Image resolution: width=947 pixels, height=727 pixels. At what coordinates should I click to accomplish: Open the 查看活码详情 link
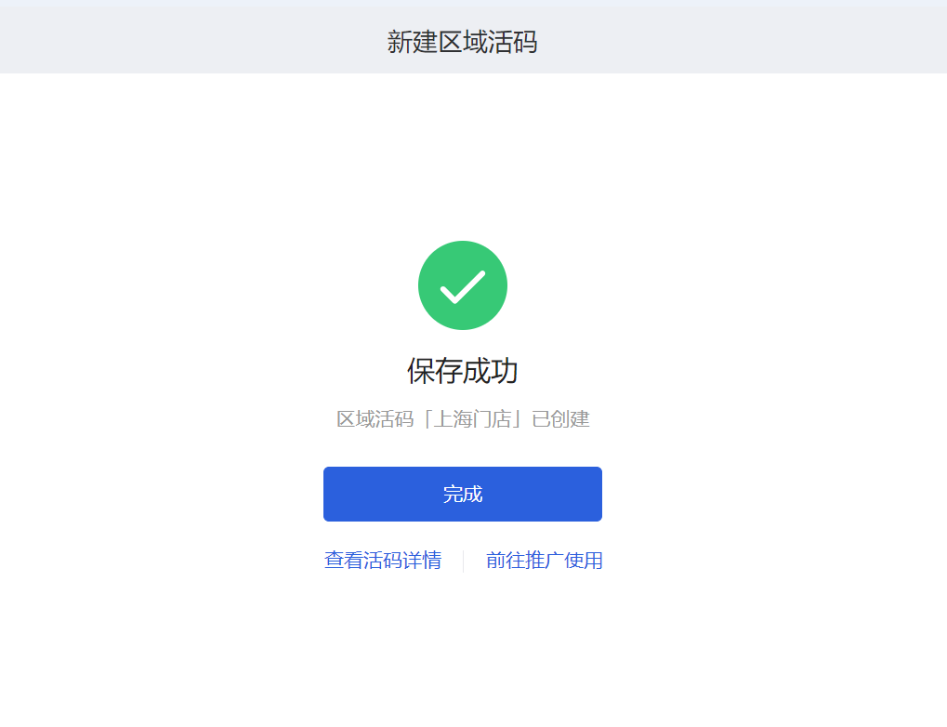coord(383,561)
